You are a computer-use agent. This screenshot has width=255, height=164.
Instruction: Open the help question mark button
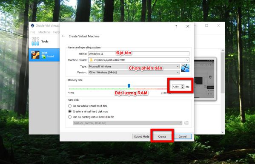[176, 26]
